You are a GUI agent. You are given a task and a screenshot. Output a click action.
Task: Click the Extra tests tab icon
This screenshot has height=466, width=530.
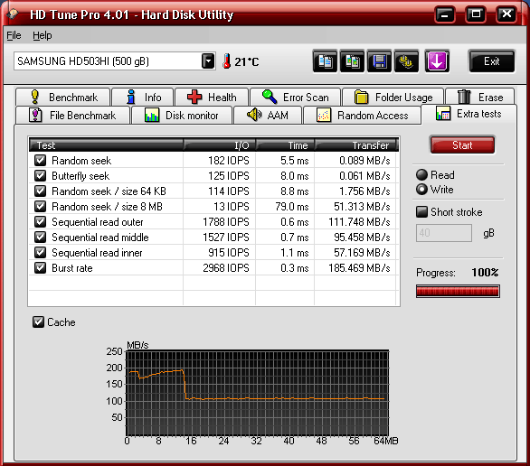click(443, 114)
